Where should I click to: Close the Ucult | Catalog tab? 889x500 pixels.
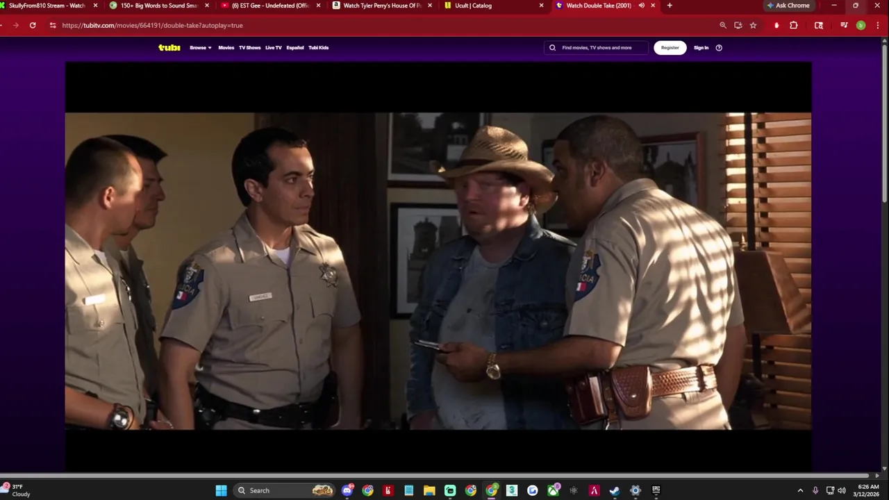click(542, 6)
